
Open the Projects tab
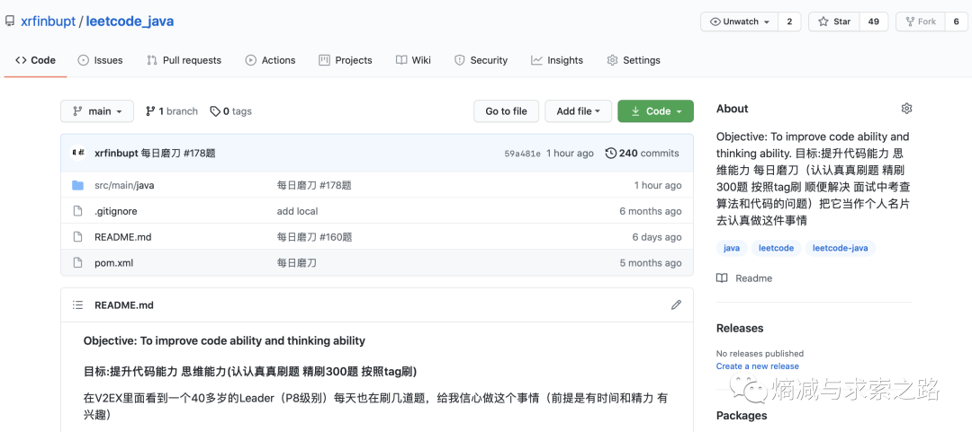(346, 60)
